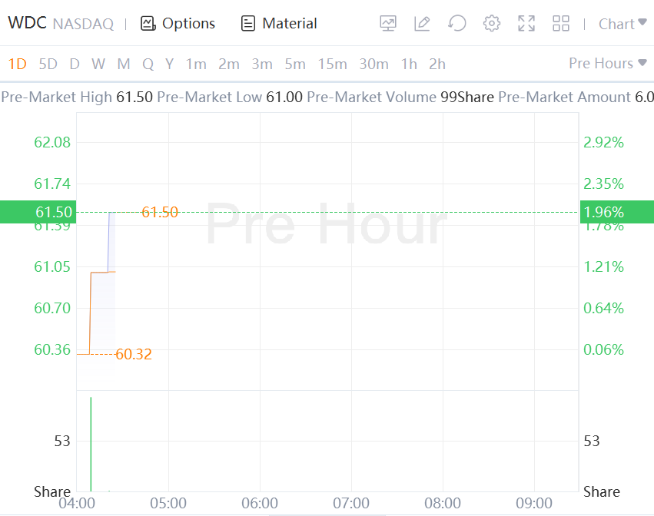Click the green volume bar at 04:00

point(91,445)
